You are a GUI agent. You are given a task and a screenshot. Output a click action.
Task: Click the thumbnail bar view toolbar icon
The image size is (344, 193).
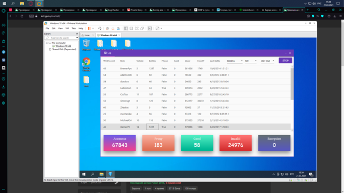(x=131, y=29)
